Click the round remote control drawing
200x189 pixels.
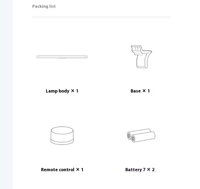coord(62,136)
